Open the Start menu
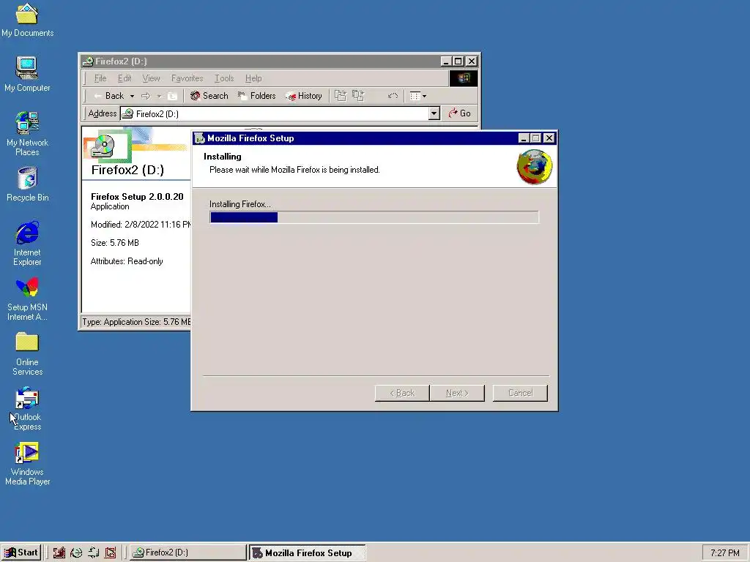 21,552
